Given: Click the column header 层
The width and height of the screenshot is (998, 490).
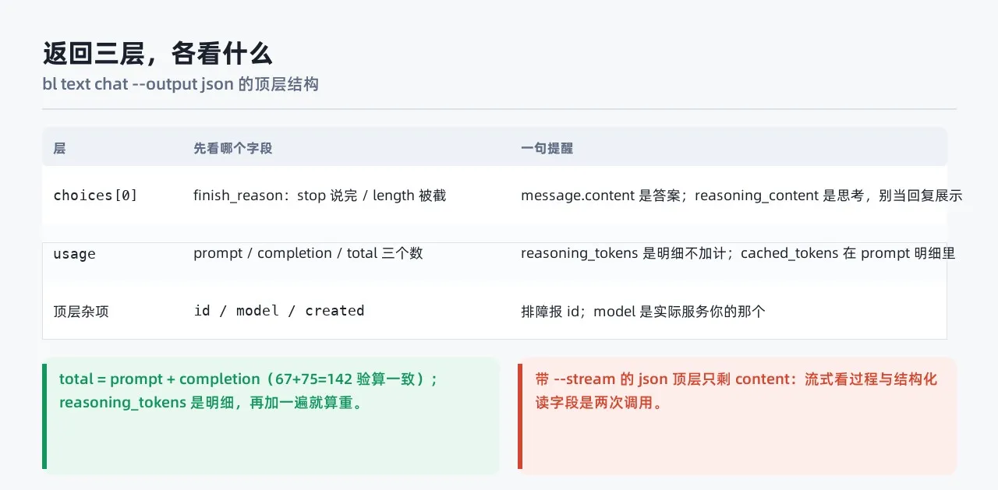Looking at the screenshot, I should click(x=59, y=148).
